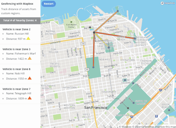Click the Name: Telegraph Hill entry
Image resolution: width=176 pixels, height=128 pixels.
[19, 93]
